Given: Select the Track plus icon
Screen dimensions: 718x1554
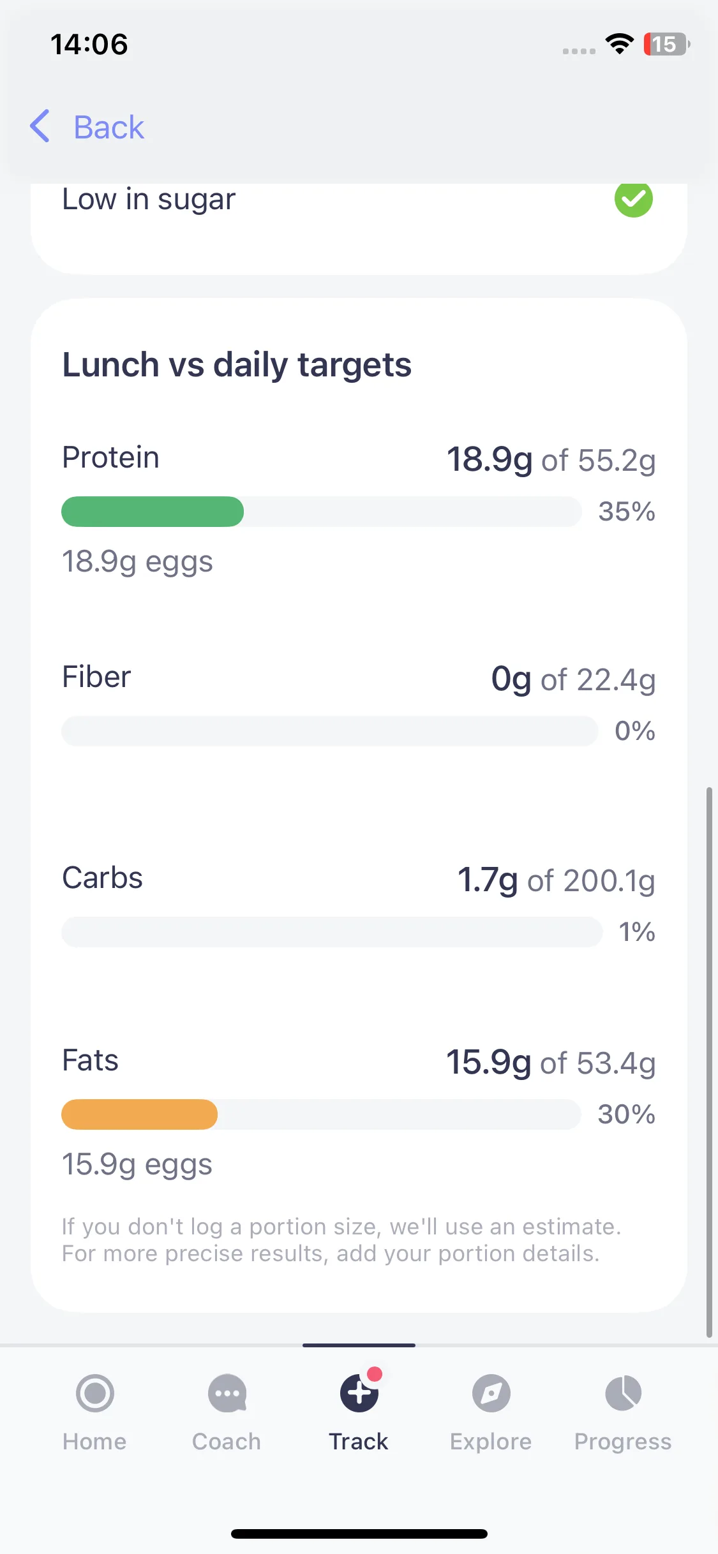Looking at the screenshot, I should point(359,1393).
